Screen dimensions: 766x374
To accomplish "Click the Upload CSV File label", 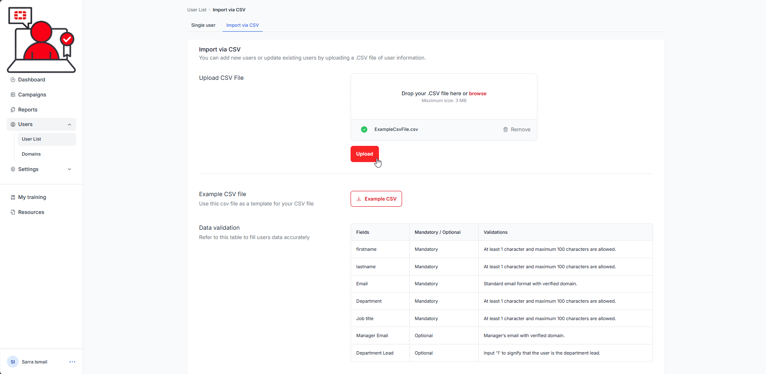I will coord(221,78).
